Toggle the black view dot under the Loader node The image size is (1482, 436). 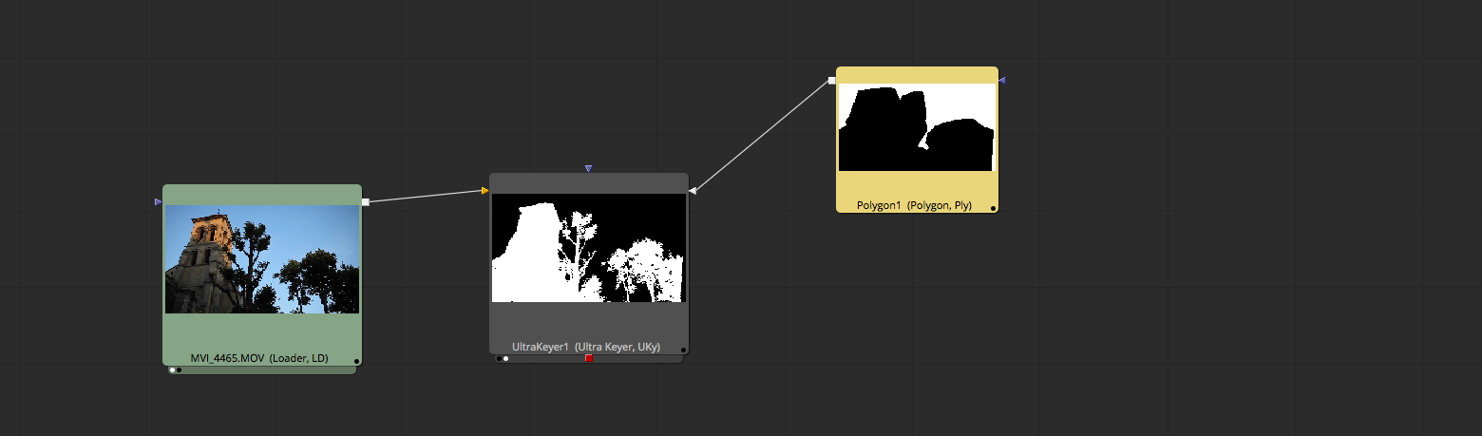180,370
